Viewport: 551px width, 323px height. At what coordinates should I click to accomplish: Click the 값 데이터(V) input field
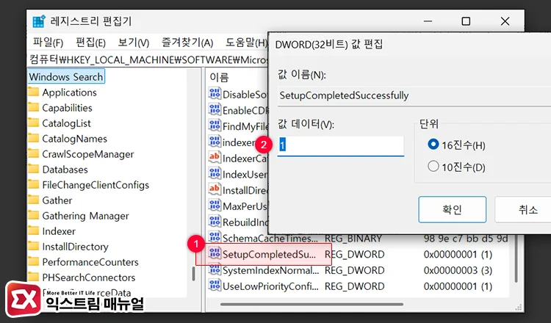pyautogui.click(x=340, y=145)
